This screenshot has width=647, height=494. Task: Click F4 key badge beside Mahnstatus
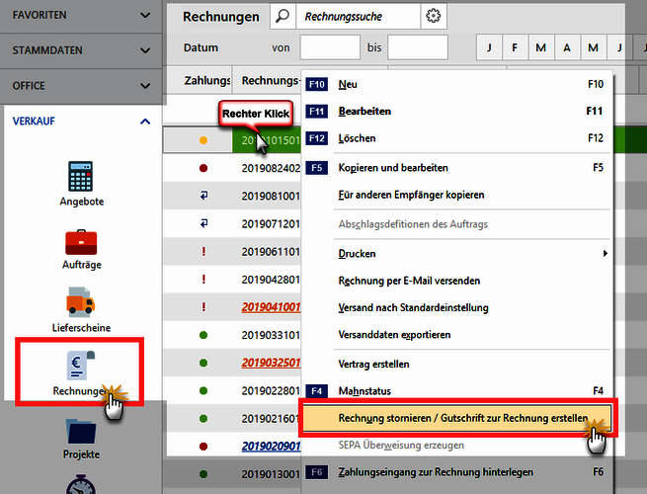(316, 391)
